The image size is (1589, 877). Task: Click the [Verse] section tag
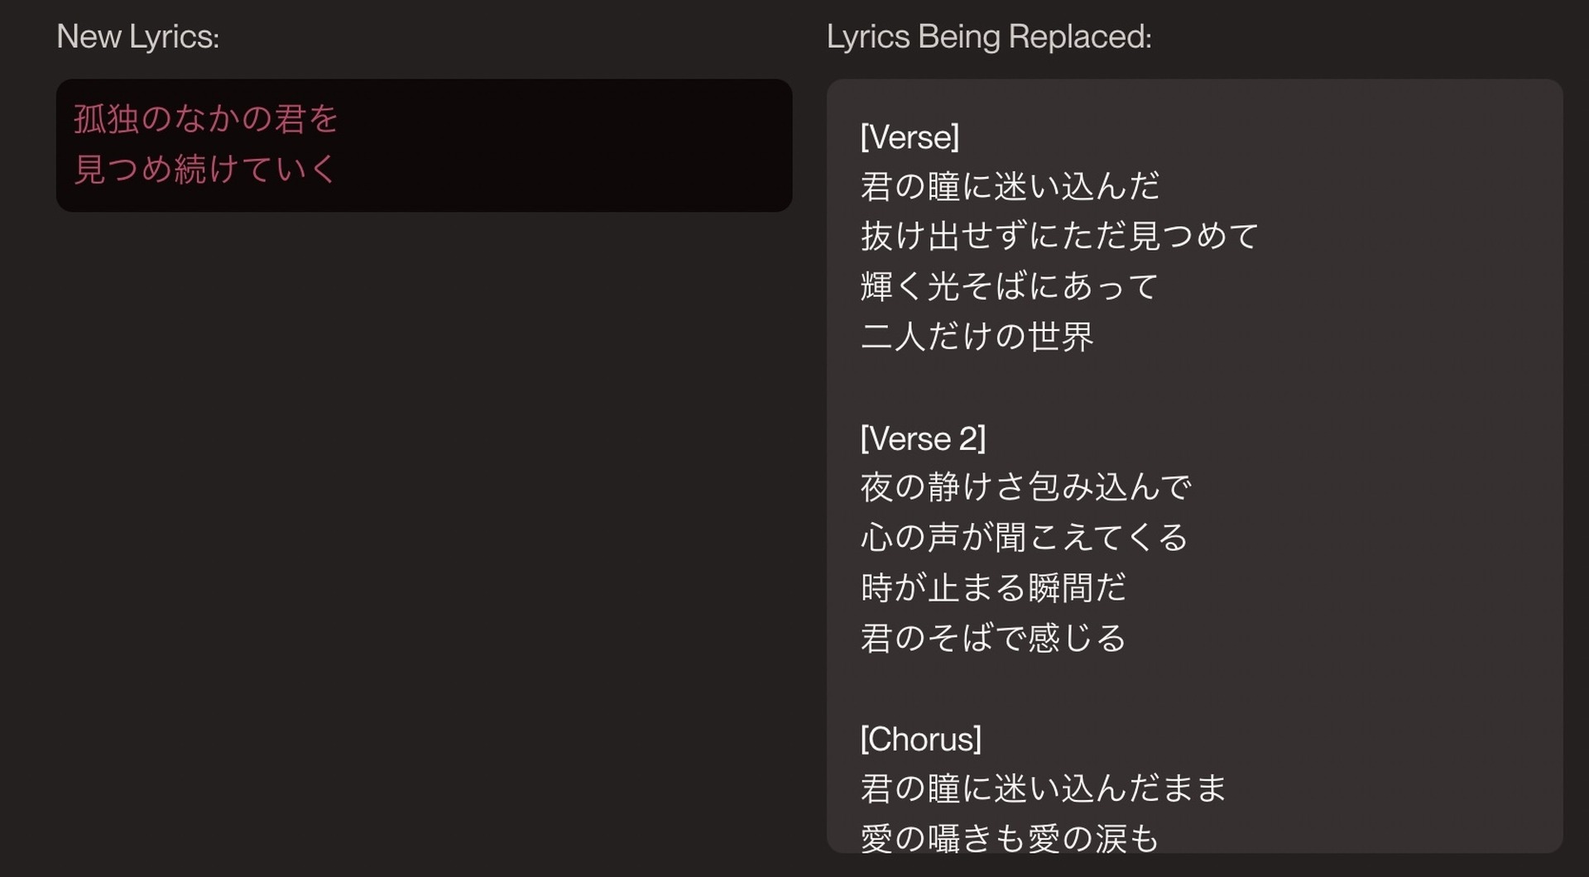pyautogui.click(x=910, y=137)
